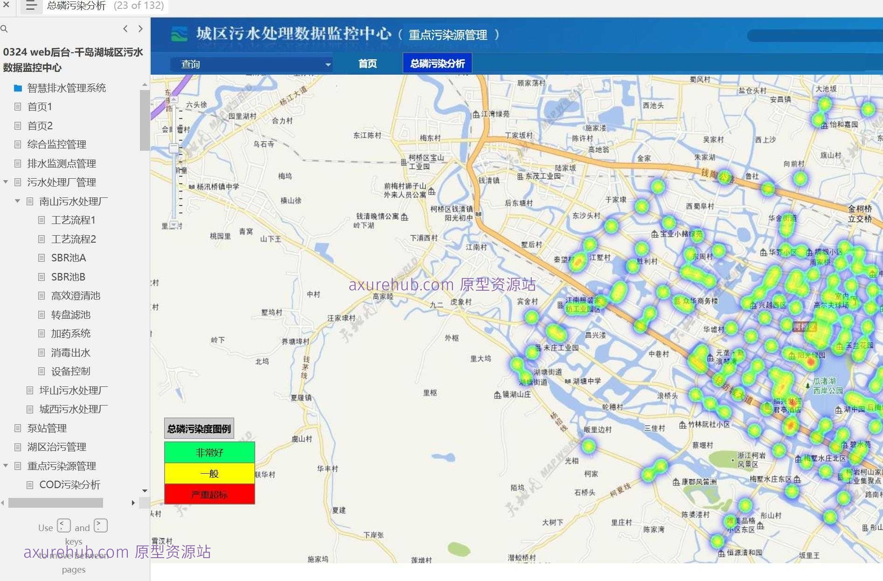Collapse the 南山污水处理厂 tree node

17,201
